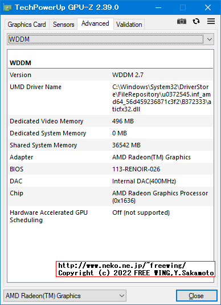Screen dimensions: 221x305
Task: Switch to the Graphics Card tab
Action: pyautogui.click(x=27, y=25)
